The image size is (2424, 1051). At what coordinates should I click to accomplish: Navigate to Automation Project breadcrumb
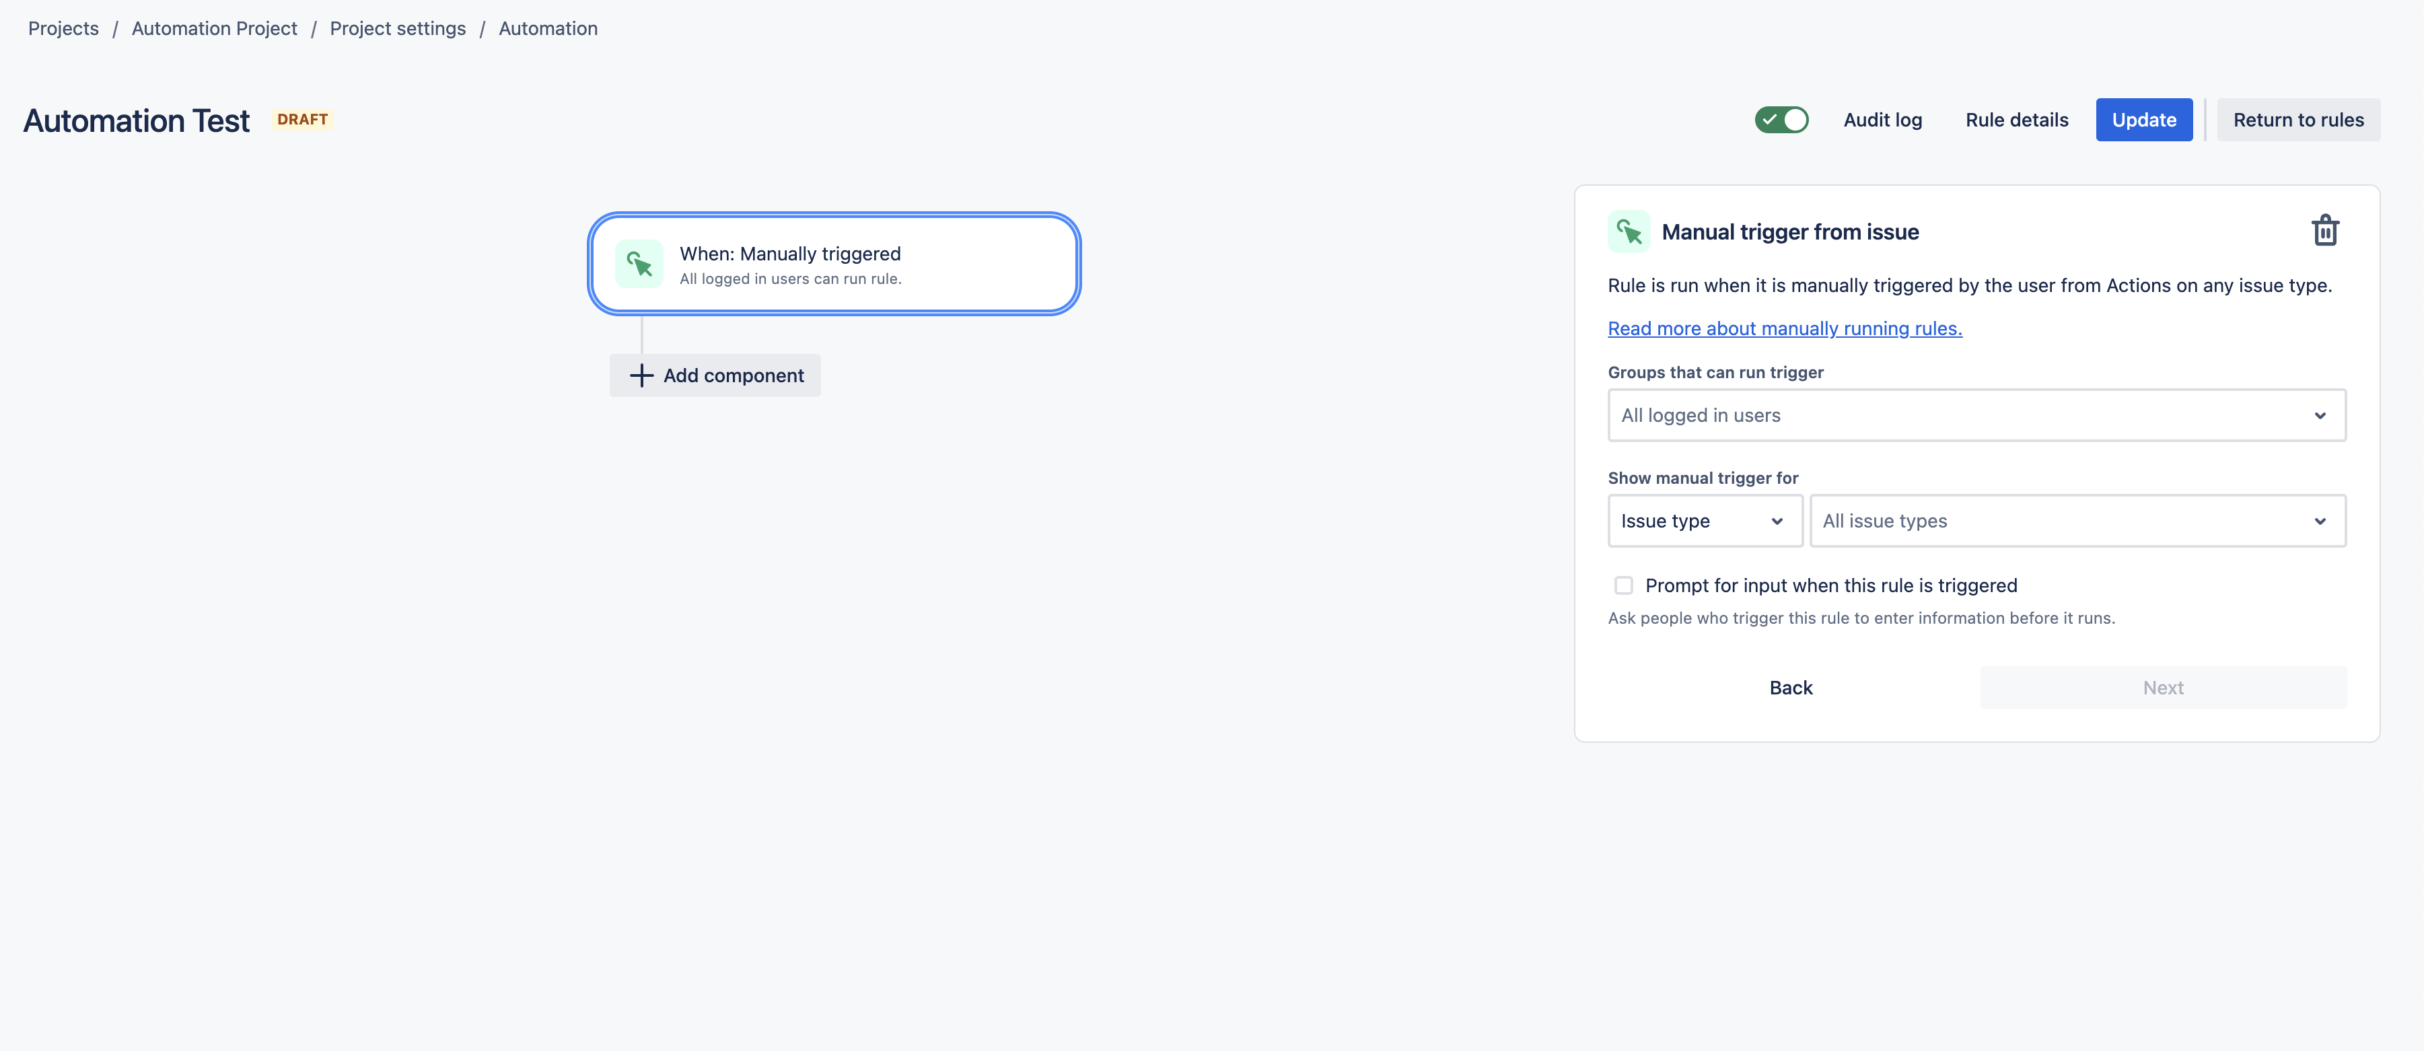click(x=213, y=28)
